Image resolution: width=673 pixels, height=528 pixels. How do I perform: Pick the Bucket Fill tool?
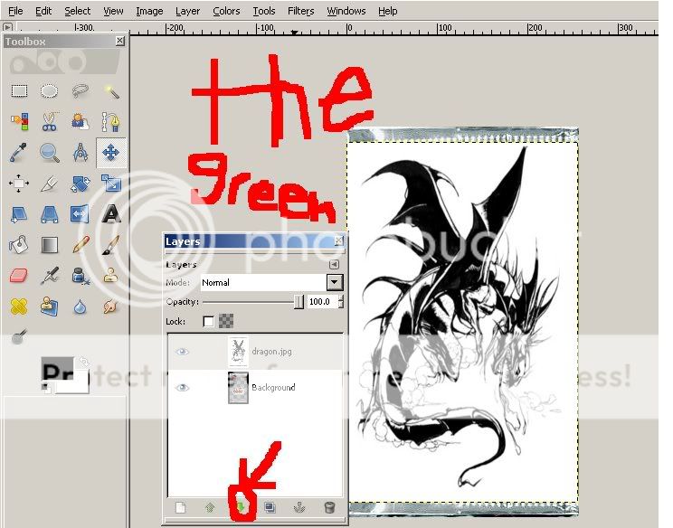coord(19,244)
